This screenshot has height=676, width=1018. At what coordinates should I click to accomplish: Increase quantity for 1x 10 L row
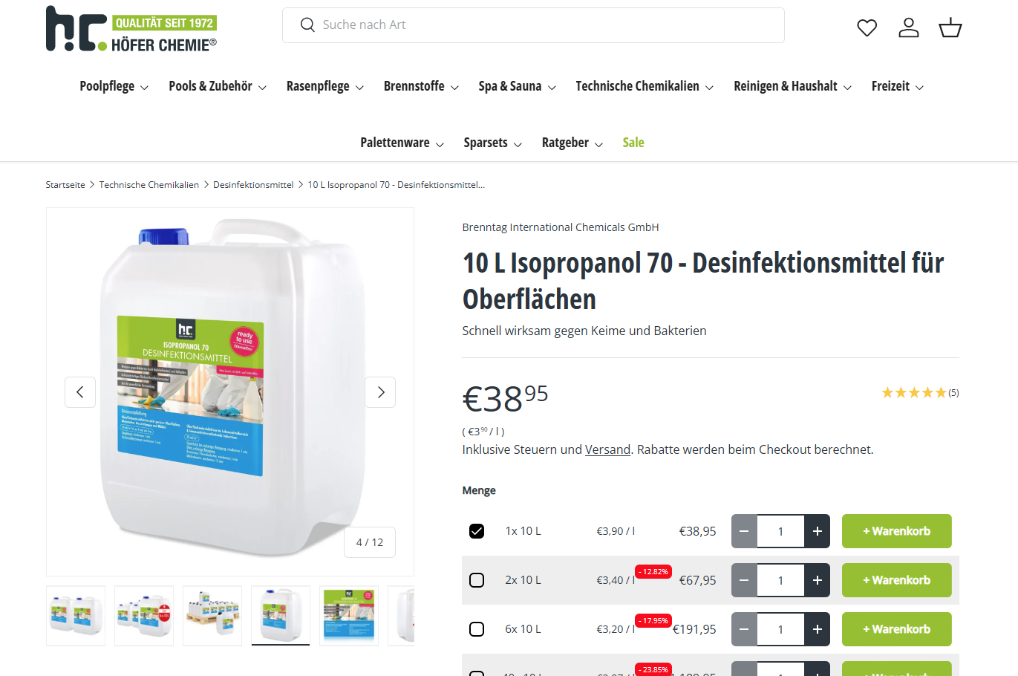pos(818,531)
